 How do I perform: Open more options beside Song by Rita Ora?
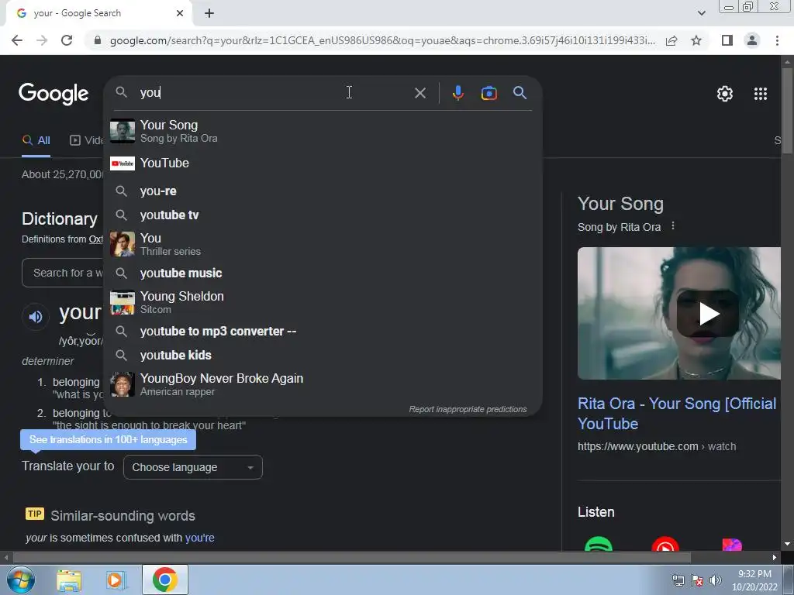coord(673,225)
